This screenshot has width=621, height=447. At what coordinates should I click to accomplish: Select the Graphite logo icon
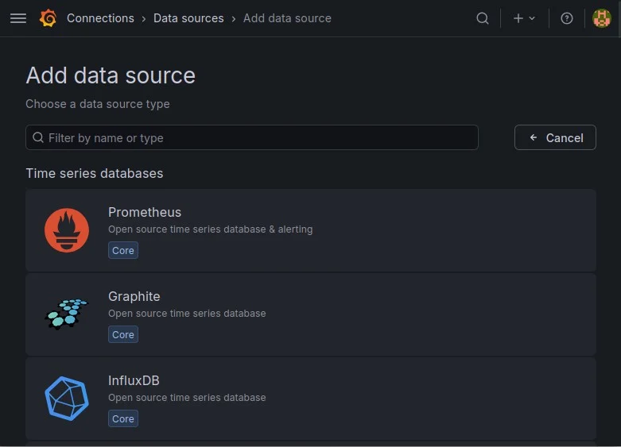pyautogui.click(x=67, y=314)
